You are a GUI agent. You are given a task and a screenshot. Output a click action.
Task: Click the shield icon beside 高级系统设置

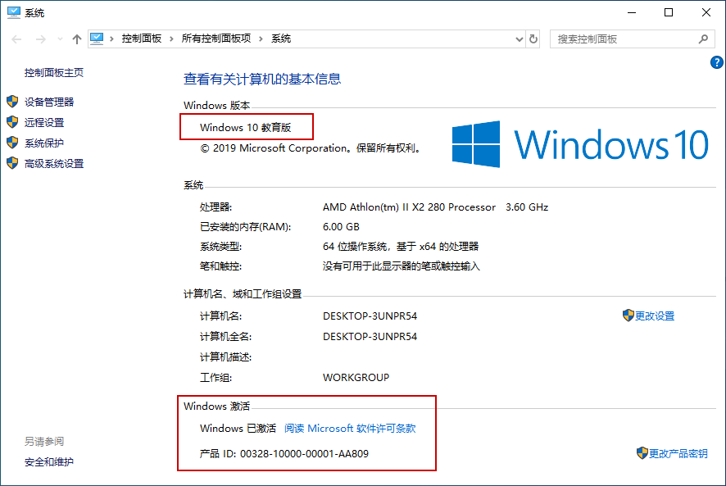click(x=12, y=163)
